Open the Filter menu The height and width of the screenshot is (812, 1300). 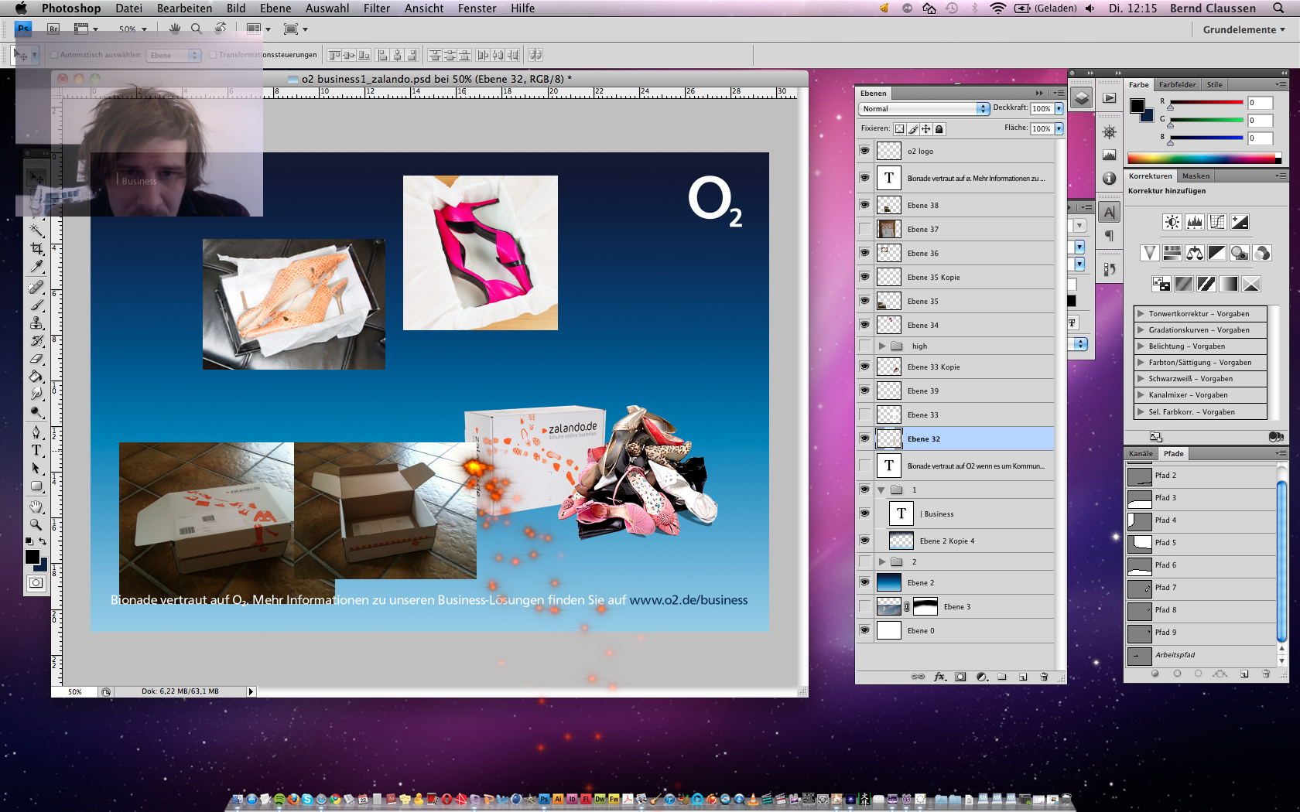click(376, 9)
